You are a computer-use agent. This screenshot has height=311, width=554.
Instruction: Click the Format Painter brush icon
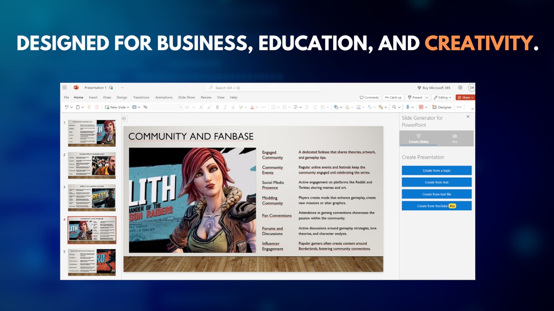point(89,107)
